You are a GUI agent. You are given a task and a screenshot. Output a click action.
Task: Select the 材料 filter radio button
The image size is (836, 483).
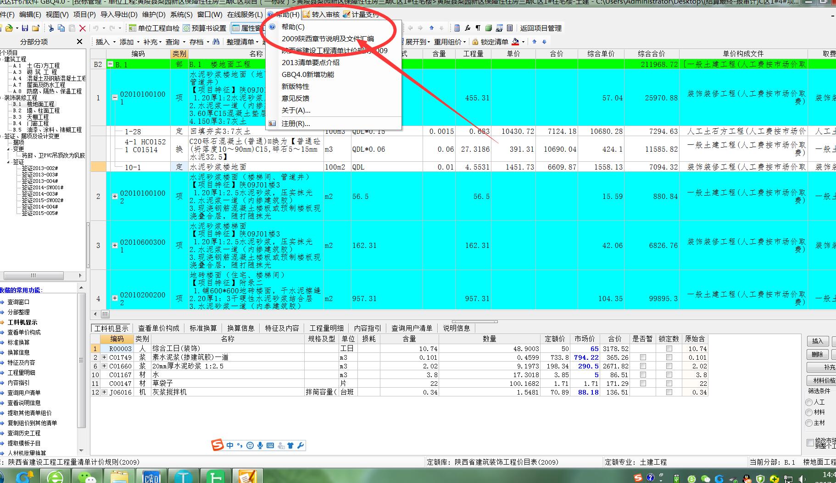coord(809,412)
